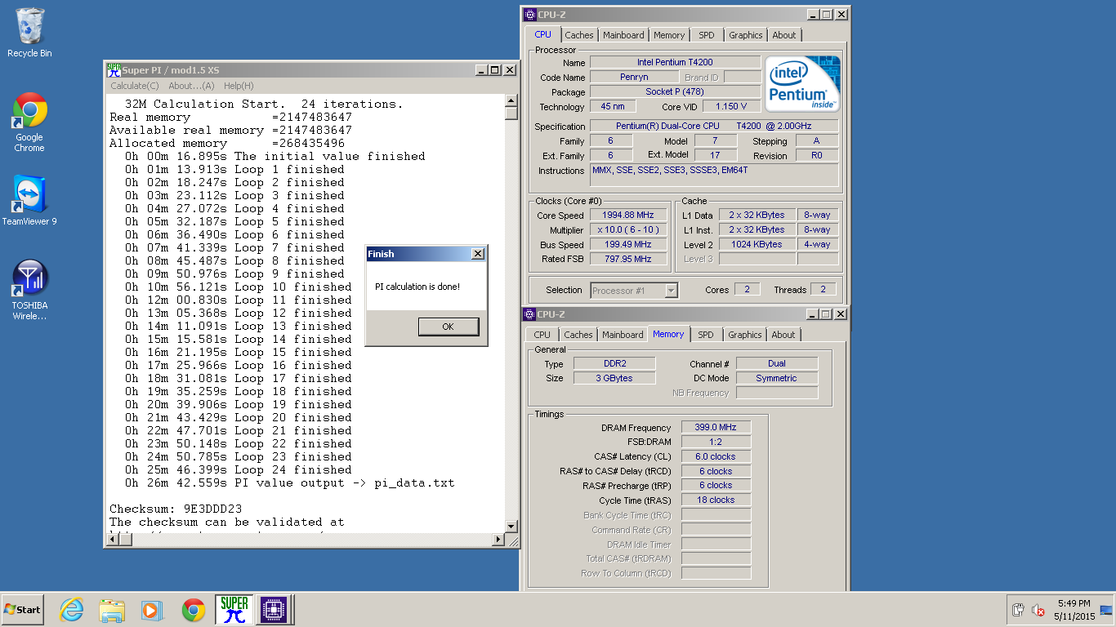Open TeamViewer 9 desktop shortcut

(x=29, y=201)
